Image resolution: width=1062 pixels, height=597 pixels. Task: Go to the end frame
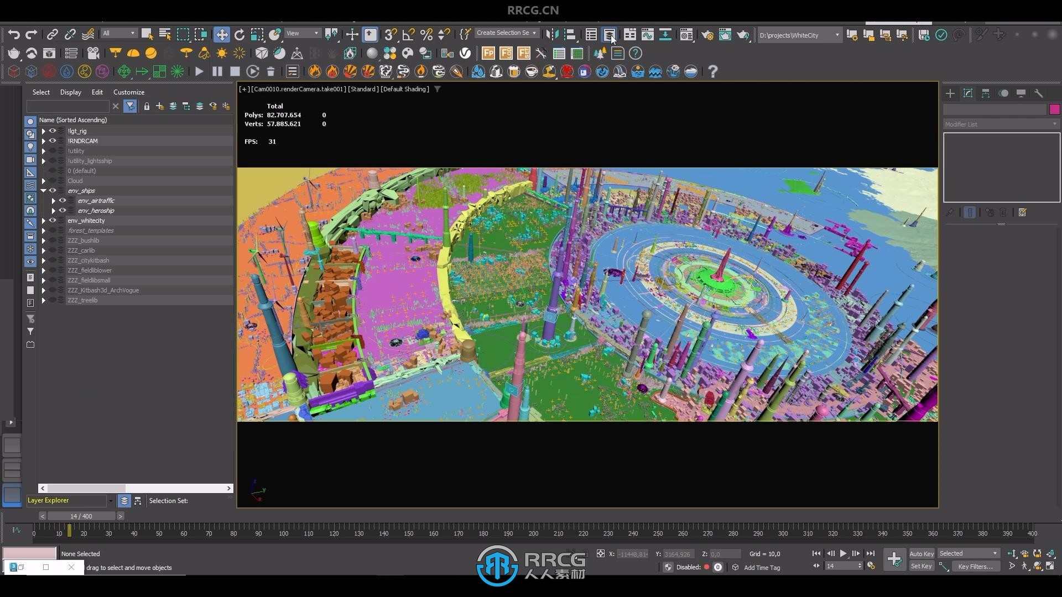[870, 553]
